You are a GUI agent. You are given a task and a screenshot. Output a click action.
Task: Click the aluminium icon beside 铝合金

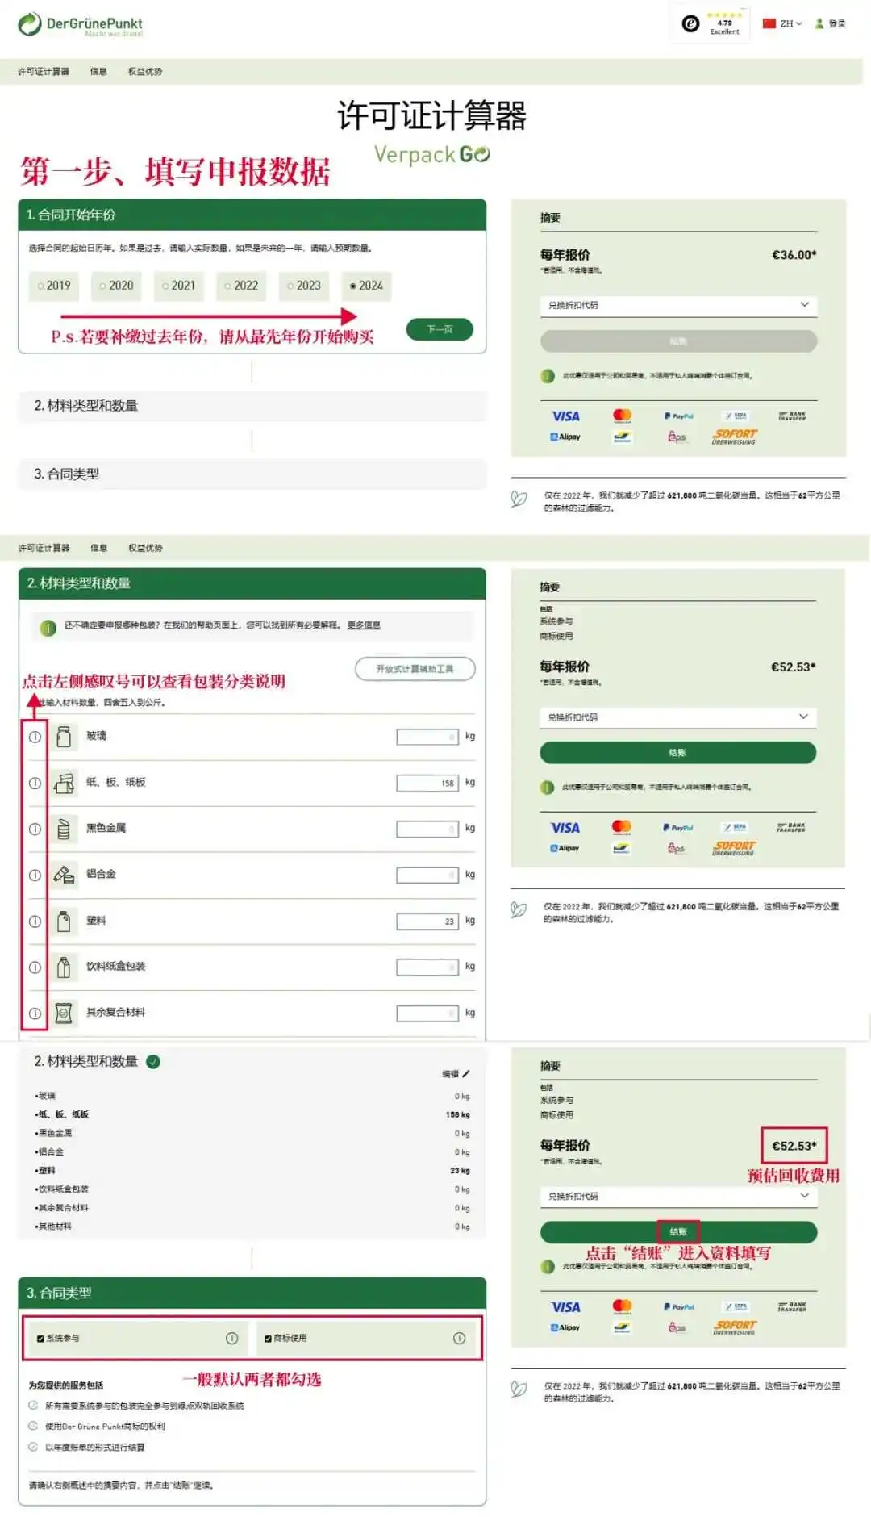[x=64, y=875]
